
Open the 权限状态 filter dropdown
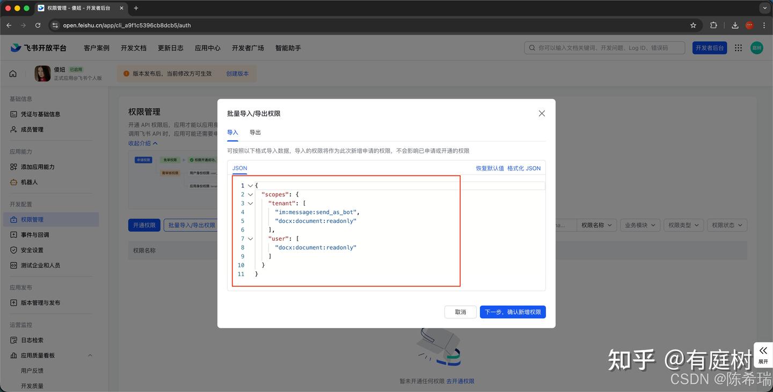(x=727, y=225)
